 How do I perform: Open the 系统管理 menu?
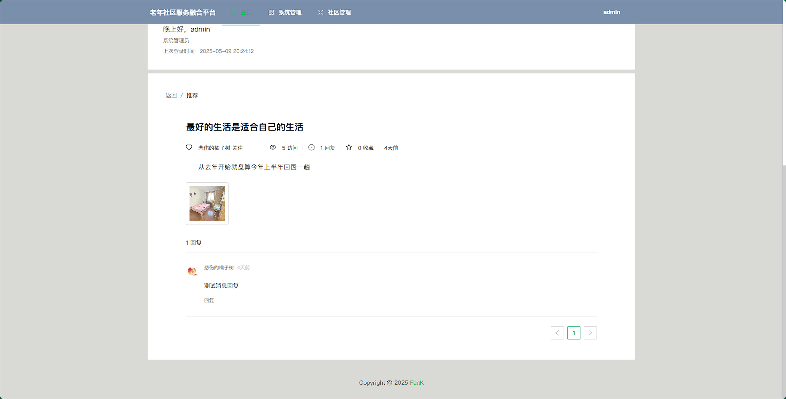pyautogui.click(x=289, y=12)
